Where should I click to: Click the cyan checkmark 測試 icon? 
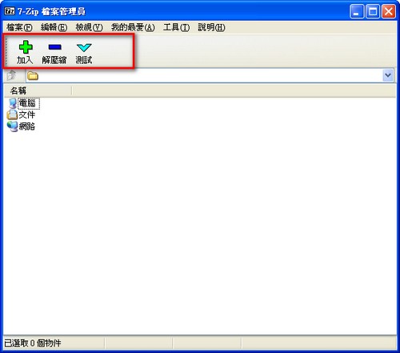point(84,47)
